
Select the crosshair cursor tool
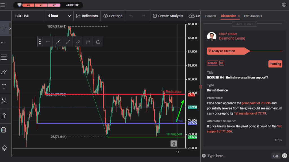(x=4, y=29)
